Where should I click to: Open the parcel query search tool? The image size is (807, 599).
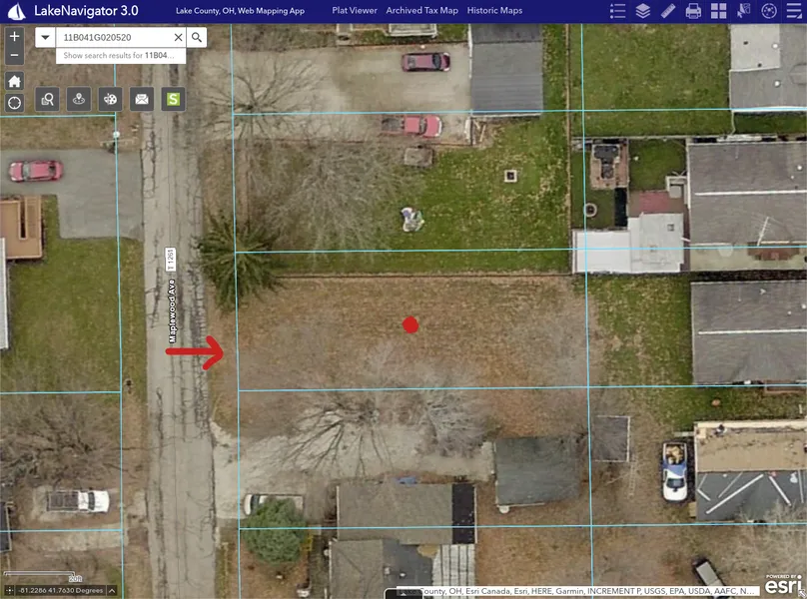(47, 99)
